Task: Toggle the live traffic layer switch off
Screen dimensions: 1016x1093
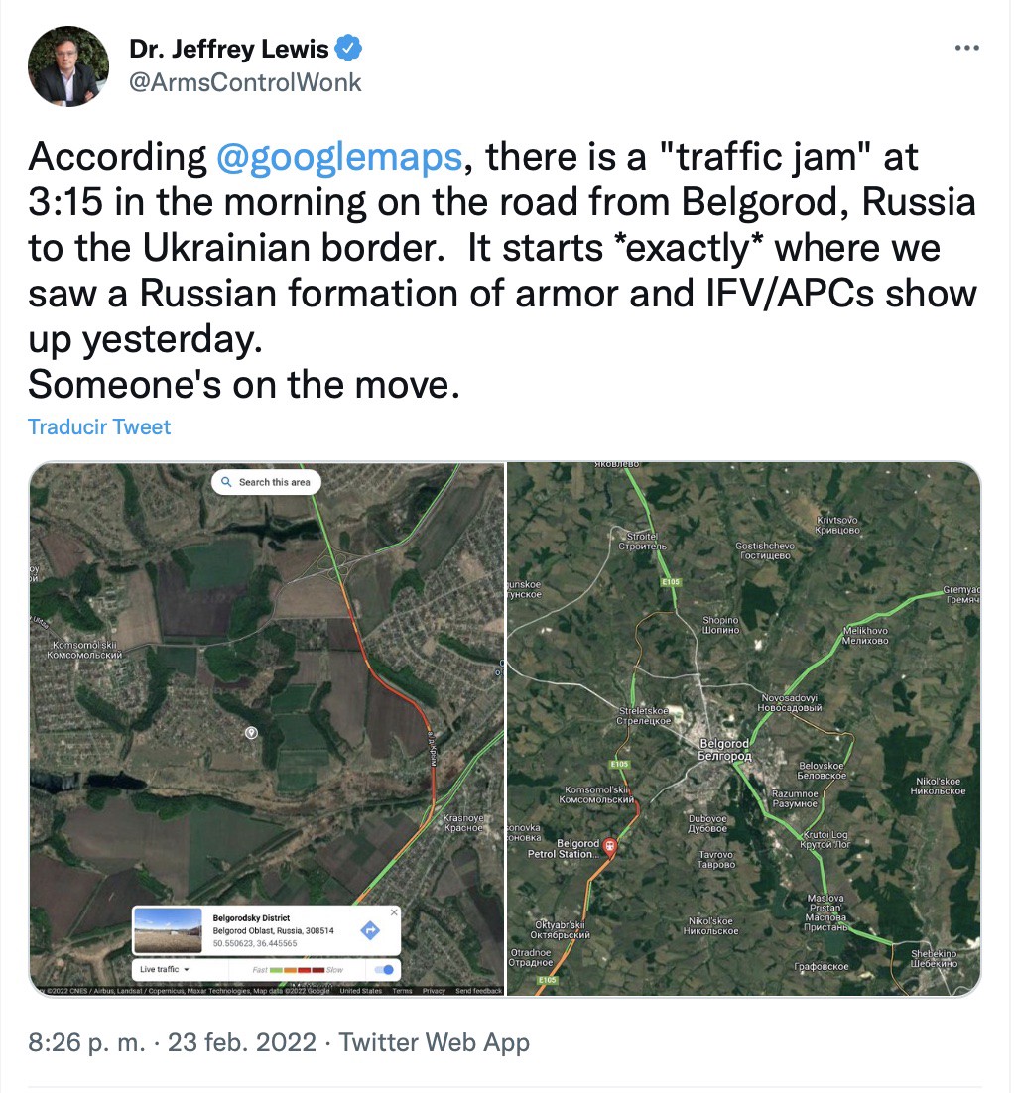Action: (384, 970)
